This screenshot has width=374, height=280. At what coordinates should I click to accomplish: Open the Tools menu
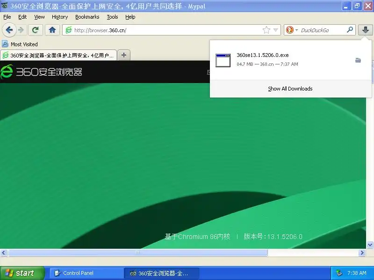click(112, 17)
